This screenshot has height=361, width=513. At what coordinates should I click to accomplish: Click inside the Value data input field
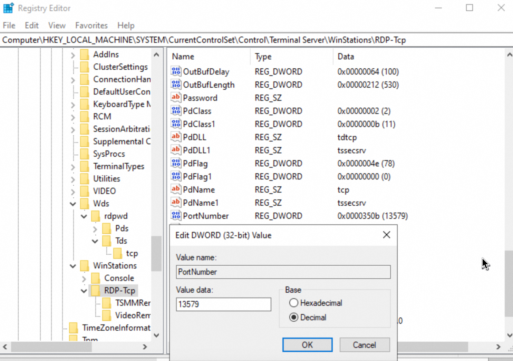coord(223,304)
